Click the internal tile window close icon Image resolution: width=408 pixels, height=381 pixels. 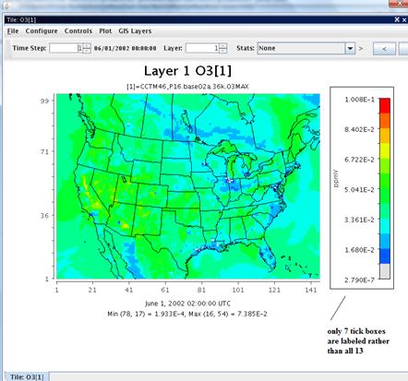404,19
